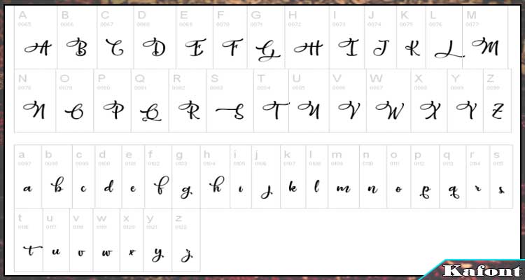
Task: Select the uppercase Z glyph cell
Action: pos(497,101)
